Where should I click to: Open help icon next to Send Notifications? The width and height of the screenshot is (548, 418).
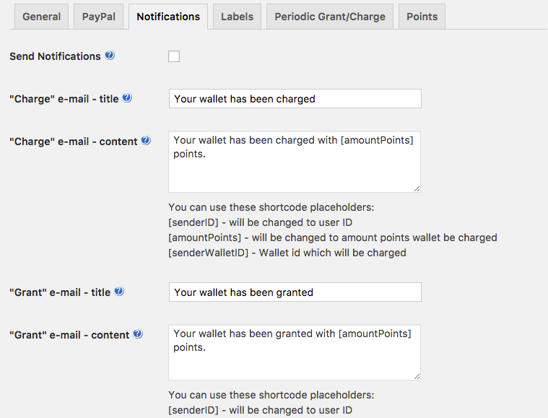[x=110, y=56]
